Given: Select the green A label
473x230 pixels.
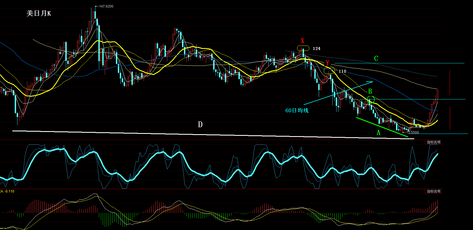Looking at the screenshot, I should (x=378, y=133).
